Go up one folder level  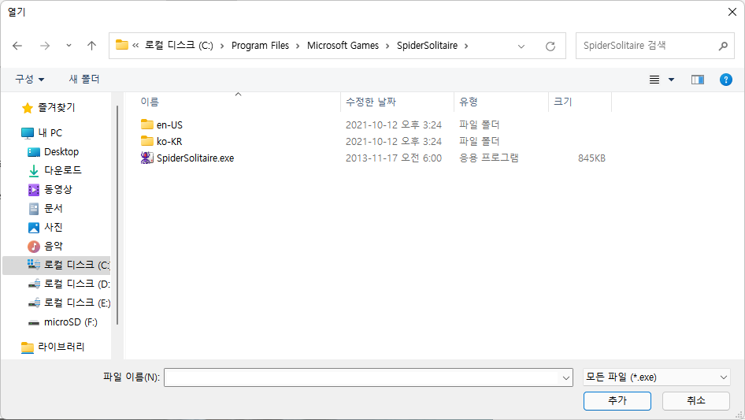[x=91, y=46]
